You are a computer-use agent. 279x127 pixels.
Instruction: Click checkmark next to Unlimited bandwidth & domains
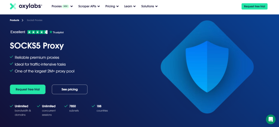(11, 106)
